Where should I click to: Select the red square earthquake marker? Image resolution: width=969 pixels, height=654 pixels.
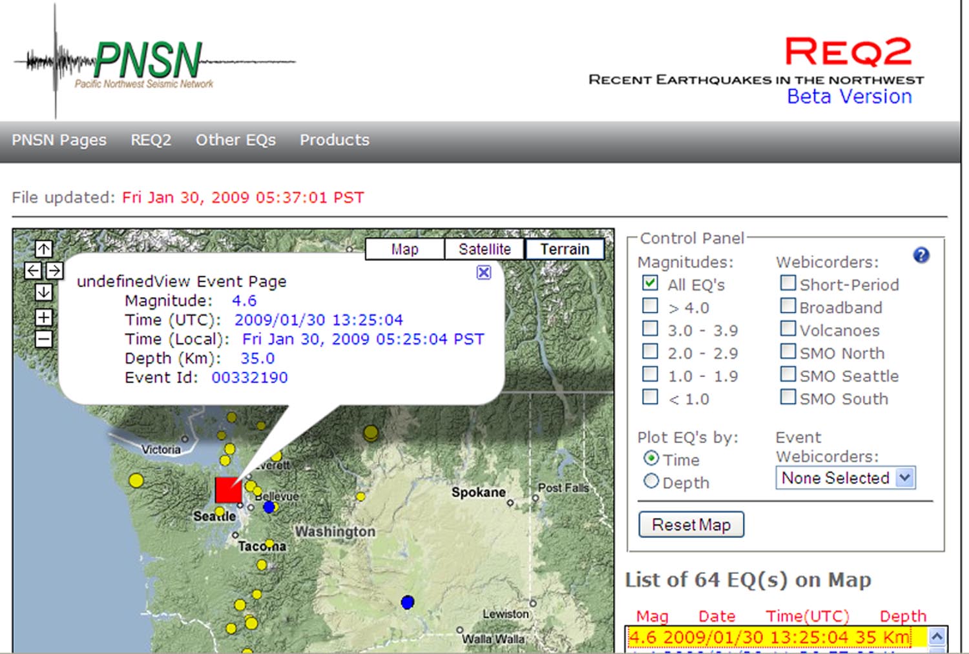(228, 490)
